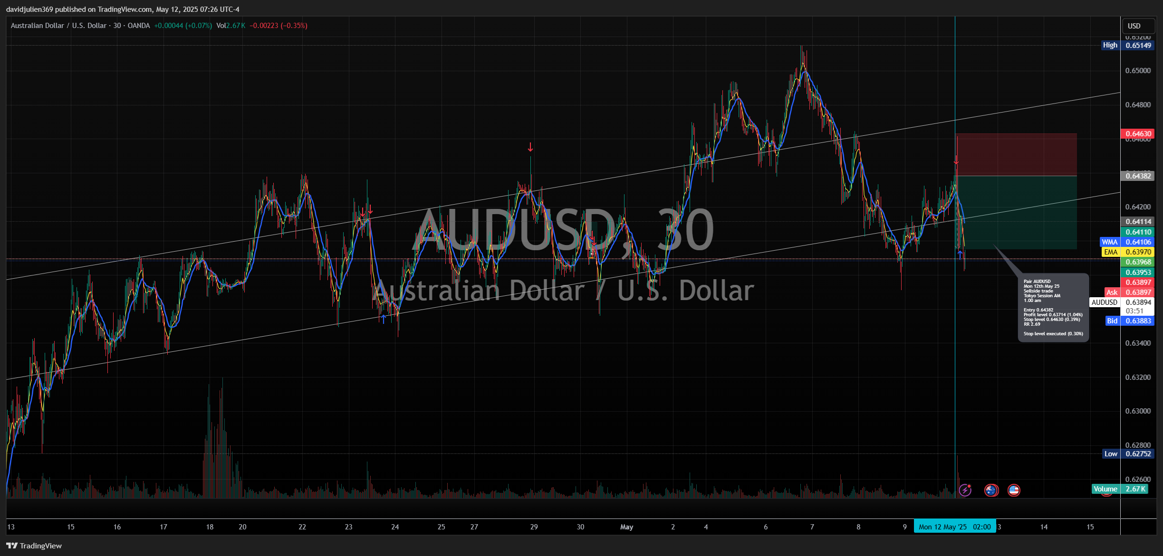1163x556 pixels.
Task: Click the 14 date label on time axis
Action: pyautogui.click(x=1044, y=527)
